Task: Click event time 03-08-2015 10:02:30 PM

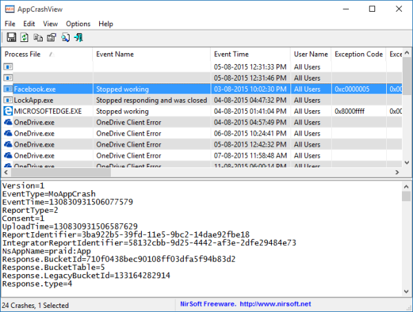Action: click(250, 89)
